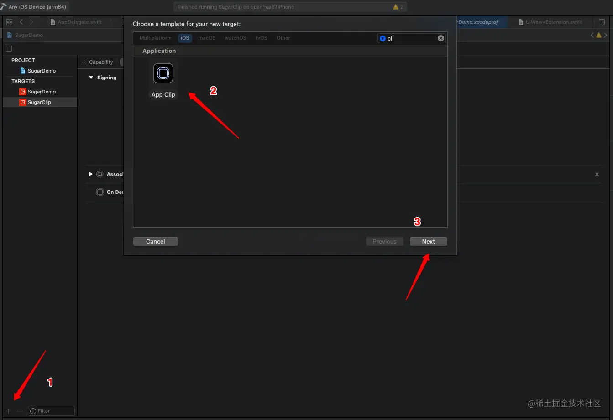This screenshot has width=613, height=420.
Task: Click the On Demand resources icon
Action: [x=100, y=192]
